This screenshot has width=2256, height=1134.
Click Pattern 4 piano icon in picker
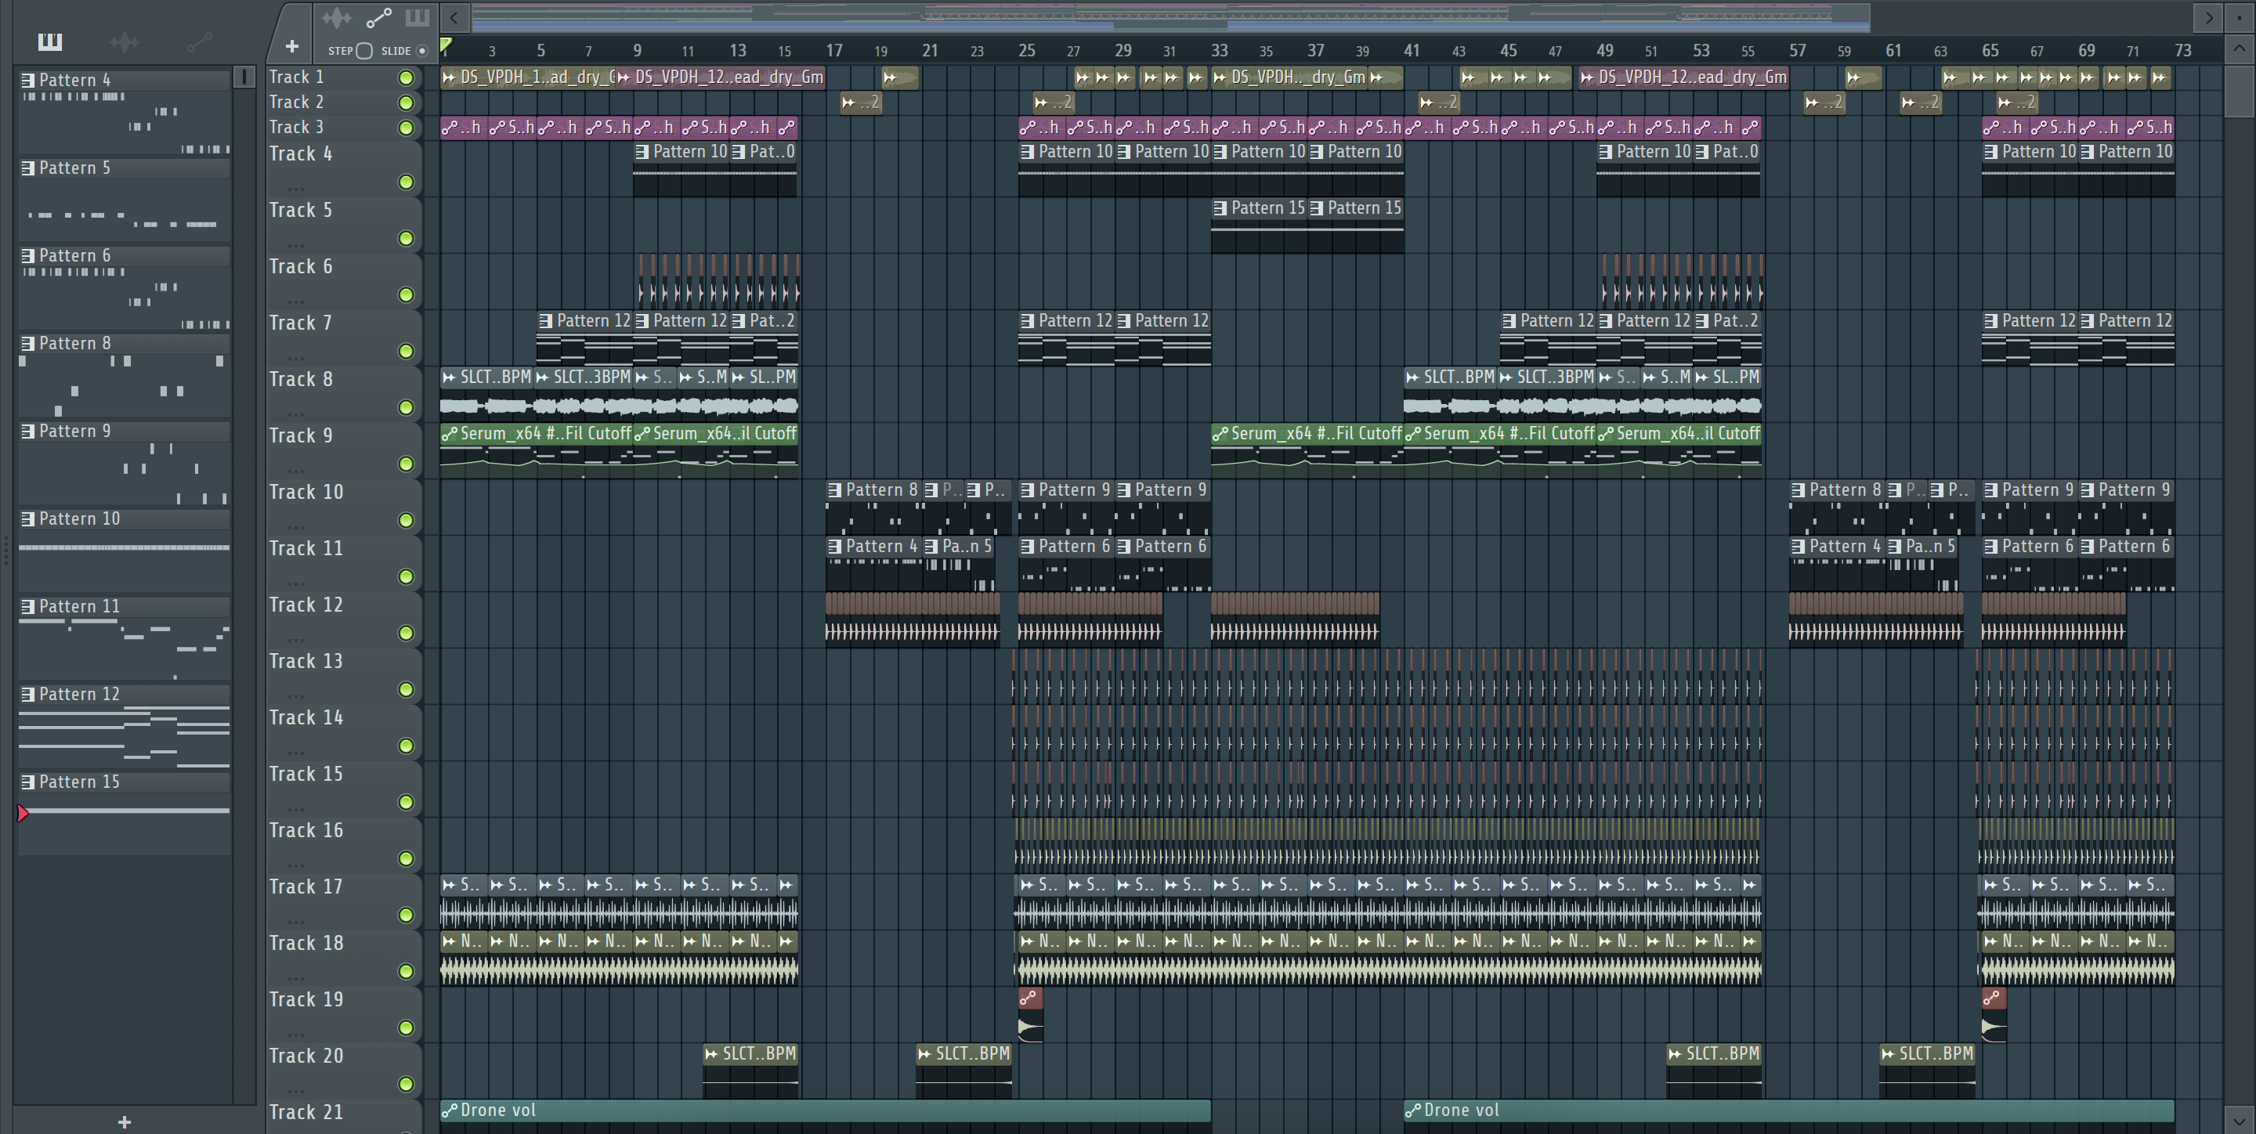(x=28, y=81)
